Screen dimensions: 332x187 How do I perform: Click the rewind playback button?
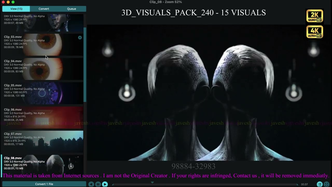coord(91,184)
